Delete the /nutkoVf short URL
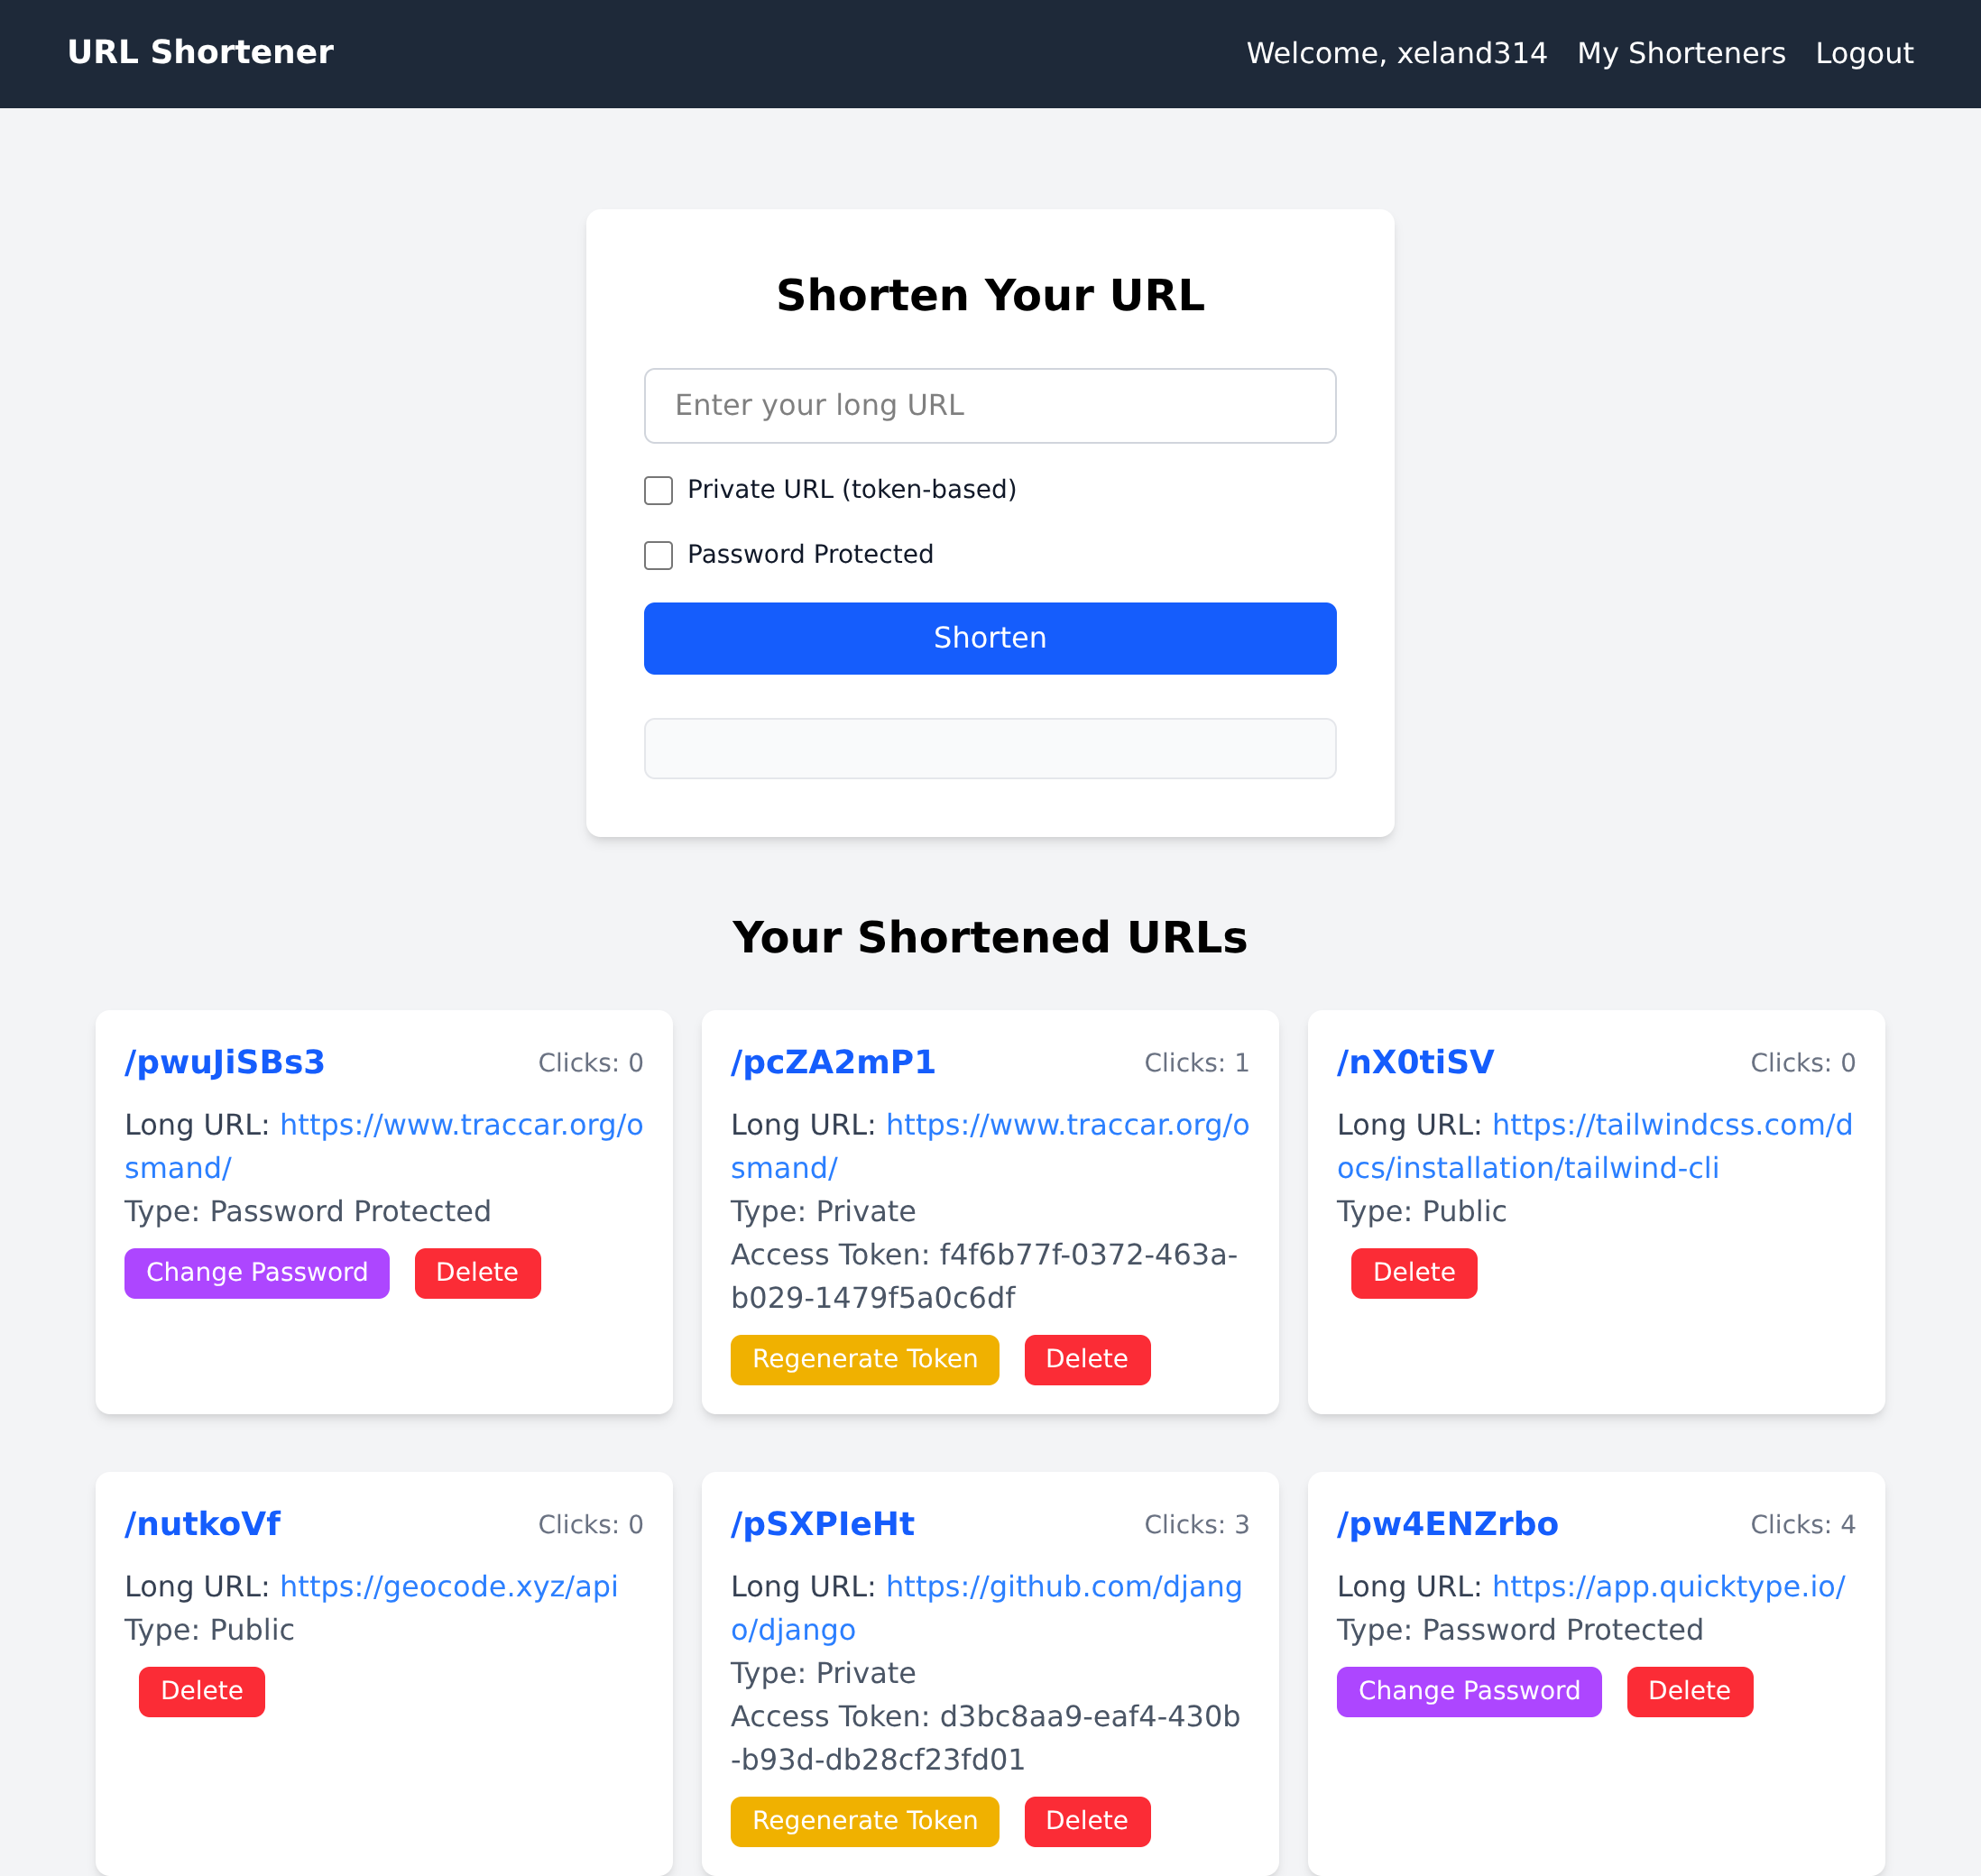Viewport: 1981px width, 1876px height. coord(202,1692)
